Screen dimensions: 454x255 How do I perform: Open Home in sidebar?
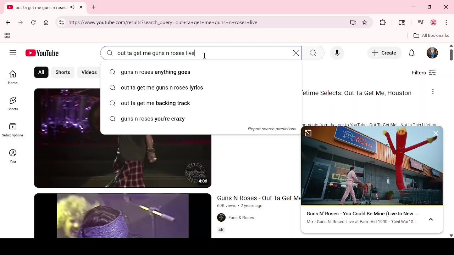pyautogui.click(x=13, y=77)
